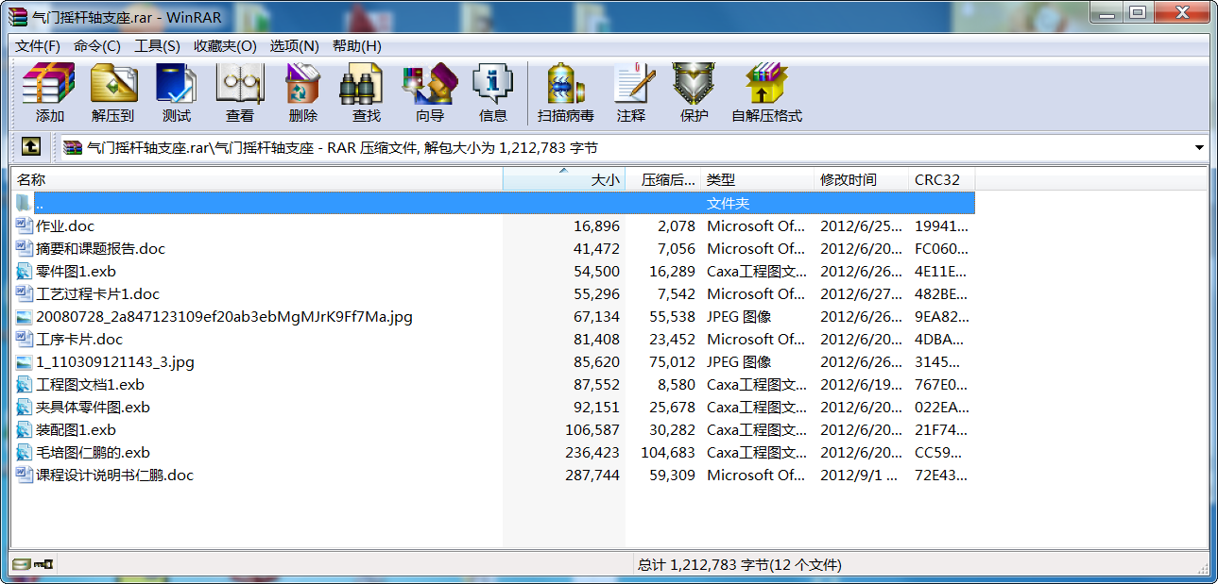Click the 解压到 (Extract To) icon
This screenshot has width=1218, height=584.
click(113, 92)
